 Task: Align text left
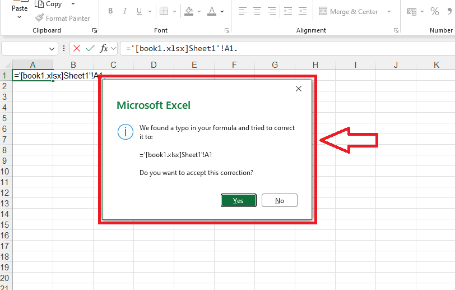(x=242, y=11)
